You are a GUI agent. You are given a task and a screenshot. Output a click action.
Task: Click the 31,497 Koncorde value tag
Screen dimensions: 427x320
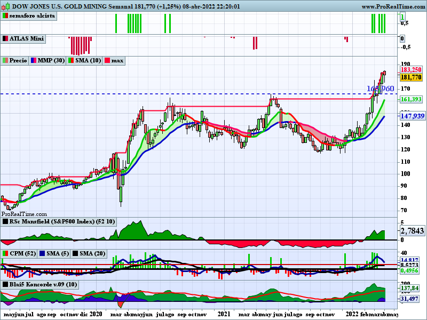point(409,299)
